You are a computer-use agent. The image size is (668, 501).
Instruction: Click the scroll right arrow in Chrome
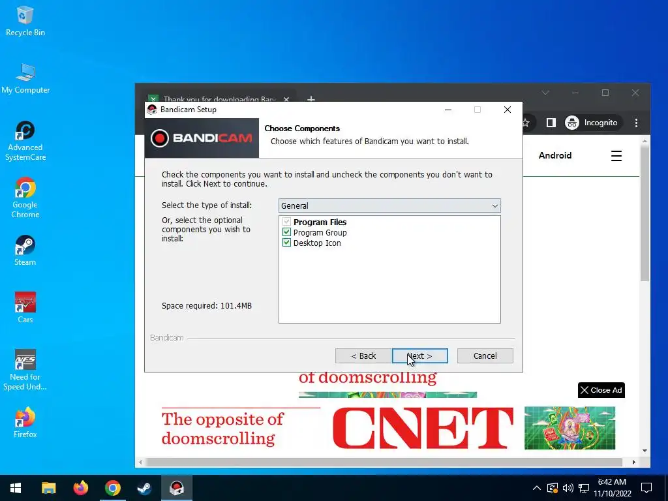pos(633,463)
